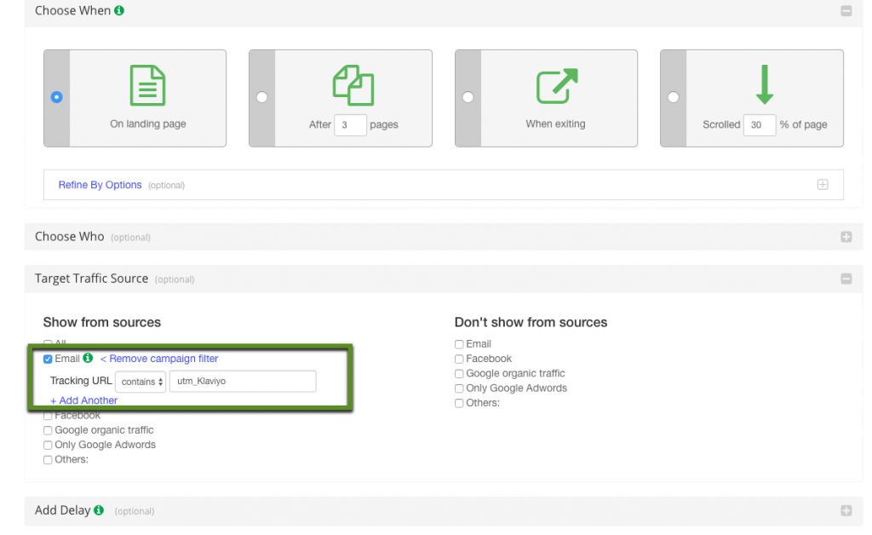Viewport: 872px width, 535px height.
Task: Select the When exiting radio button
Action: [x=467, y=97]
